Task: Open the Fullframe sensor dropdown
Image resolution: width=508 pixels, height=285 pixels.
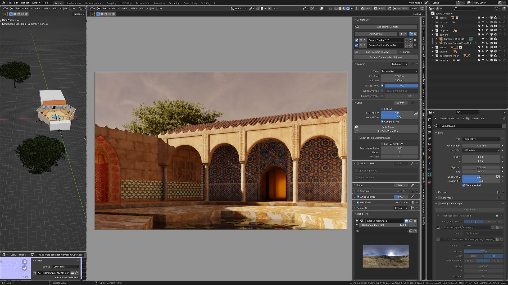Action: (399, 64)
